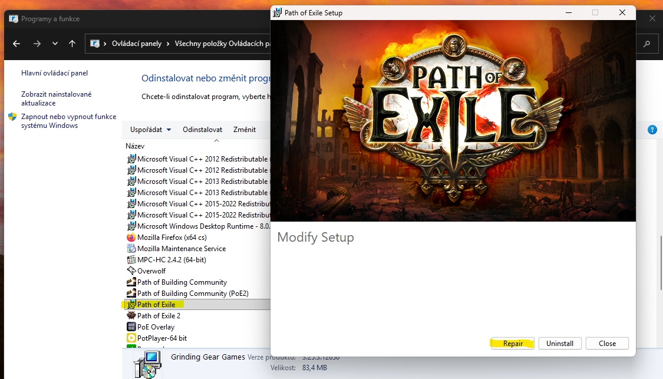Go forward in Control Panel window
This screenshot has width=663, height=379.
coord(37,44)
